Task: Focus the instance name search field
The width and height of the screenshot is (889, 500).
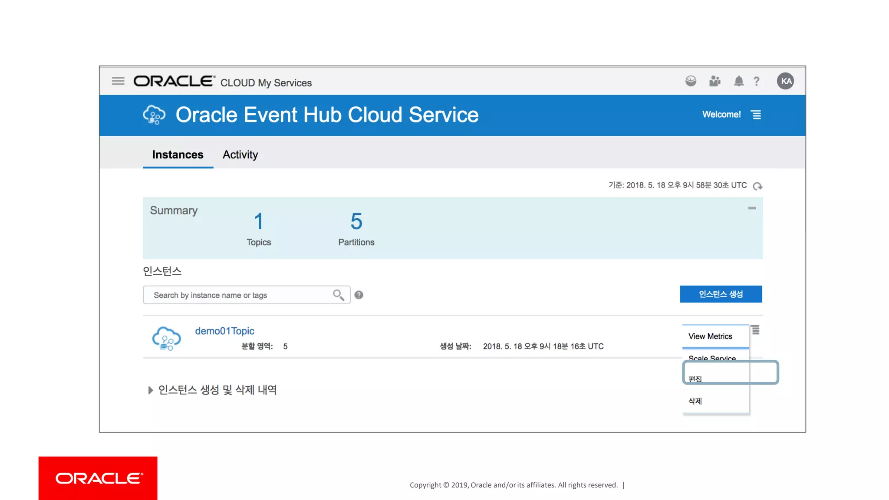Action: point(247,295)
